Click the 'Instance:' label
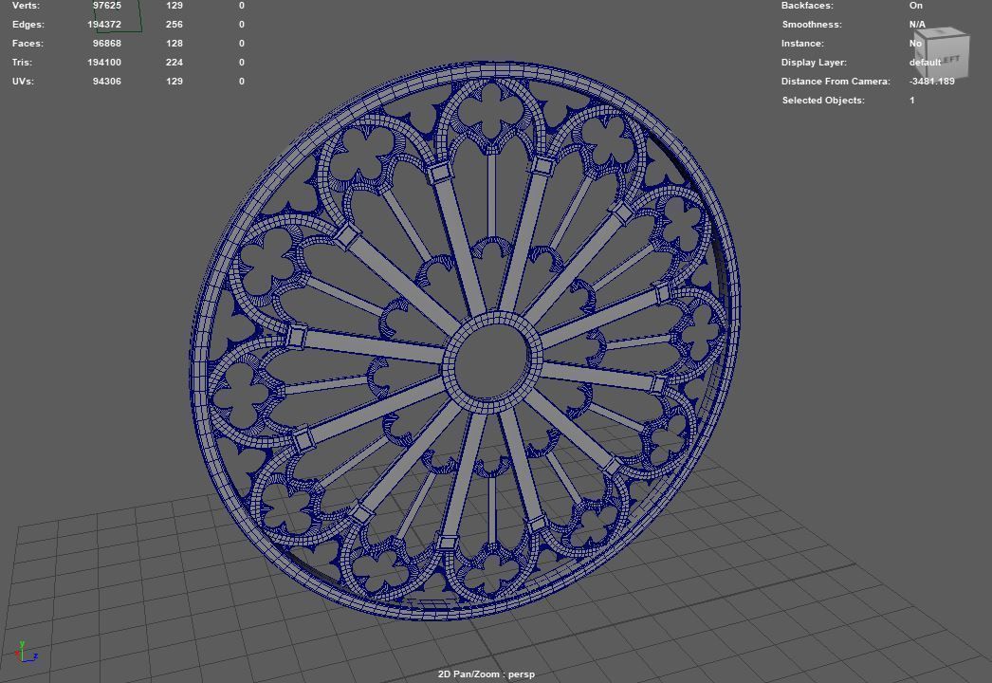This screenshot has height=683, width=992. pyautogui.click(x=802, y=43)
